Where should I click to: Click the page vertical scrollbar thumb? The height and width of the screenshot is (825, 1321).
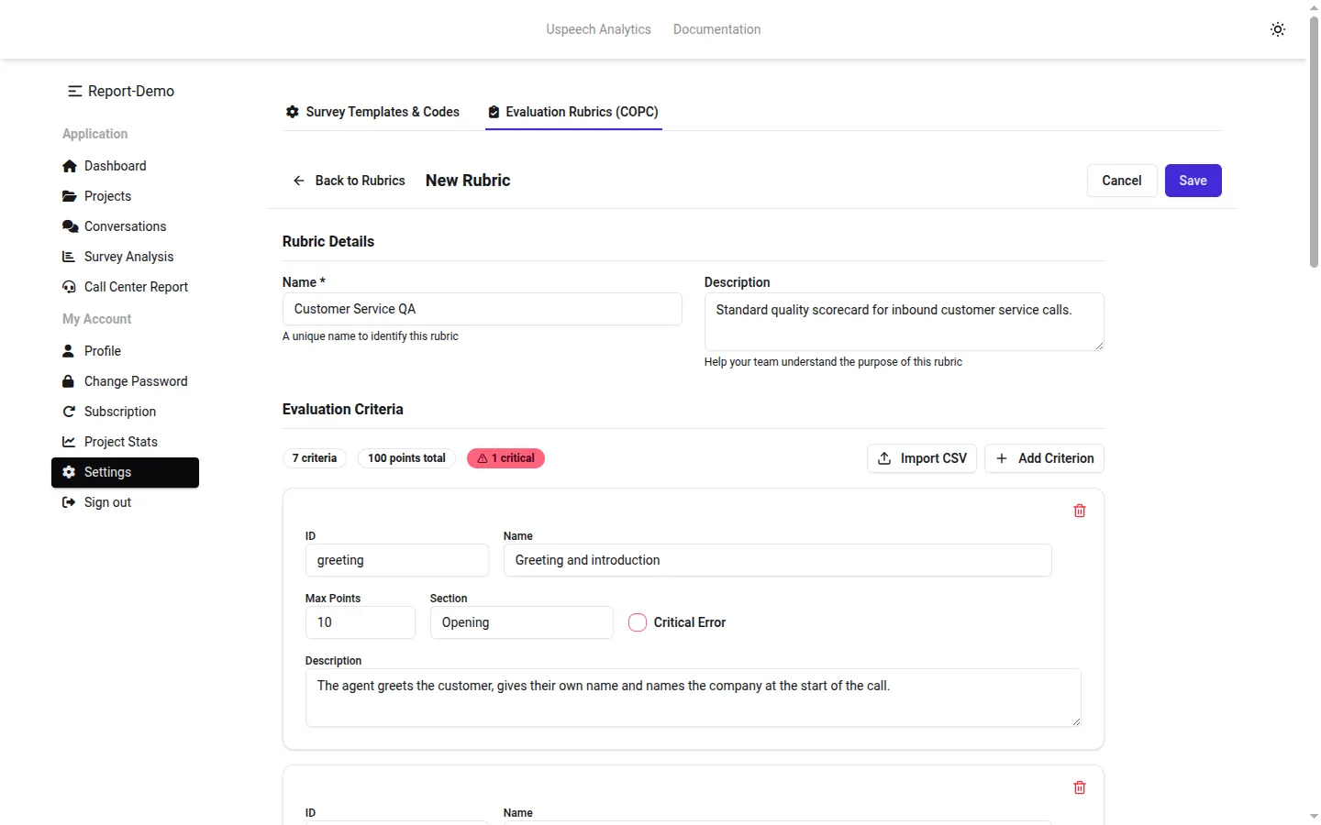1314,142
